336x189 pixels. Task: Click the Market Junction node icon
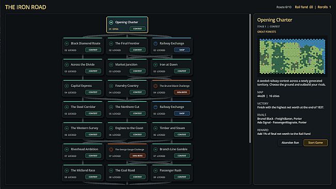(111, 65)
